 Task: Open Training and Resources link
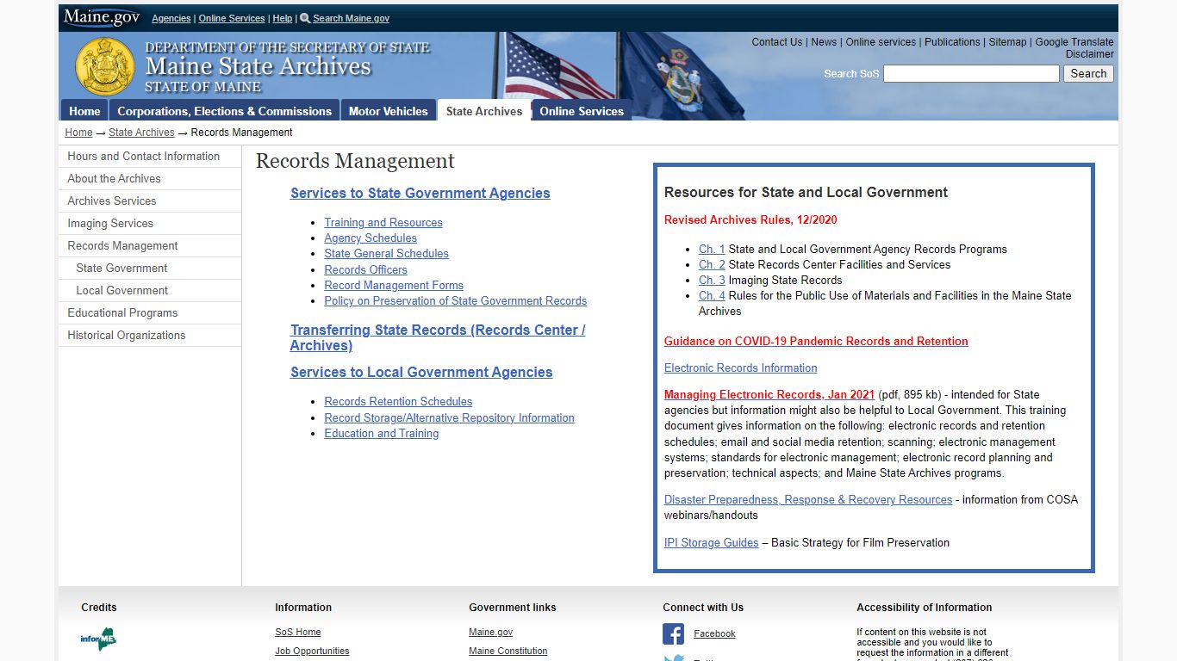click(x=383, y=222)
